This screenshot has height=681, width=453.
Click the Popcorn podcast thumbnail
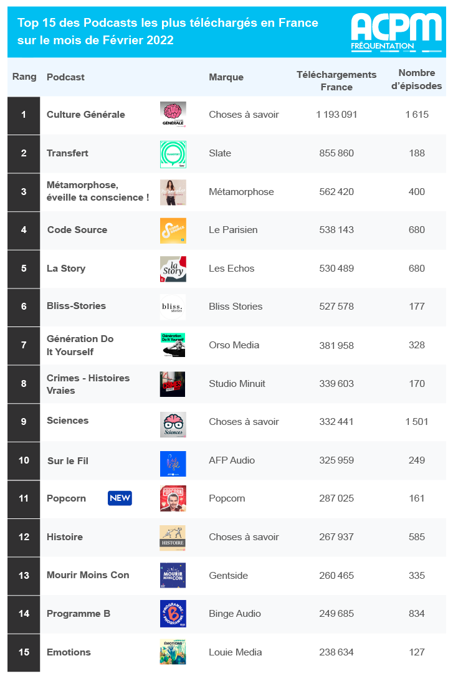click(173, 498)
